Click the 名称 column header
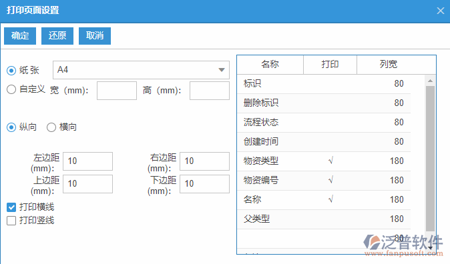Viewport: 450px width, 264px height. tap(270, 65)
